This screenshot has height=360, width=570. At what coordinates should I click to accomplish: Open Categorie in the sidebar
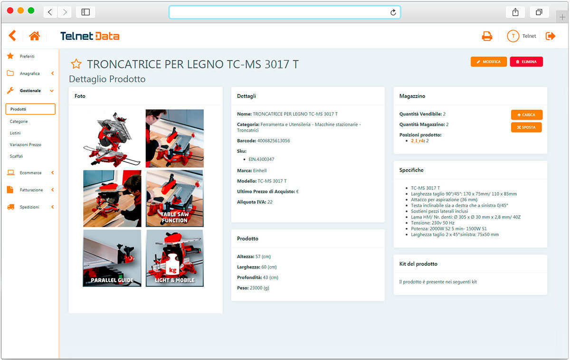pyautogui.click(x=19, y=122)
